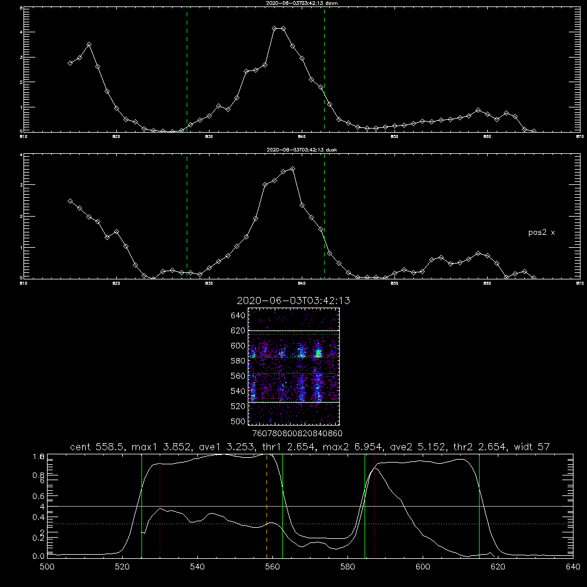Select the 'pos2 x' label
The image size is (587, 587).
[x=541, y=232]
